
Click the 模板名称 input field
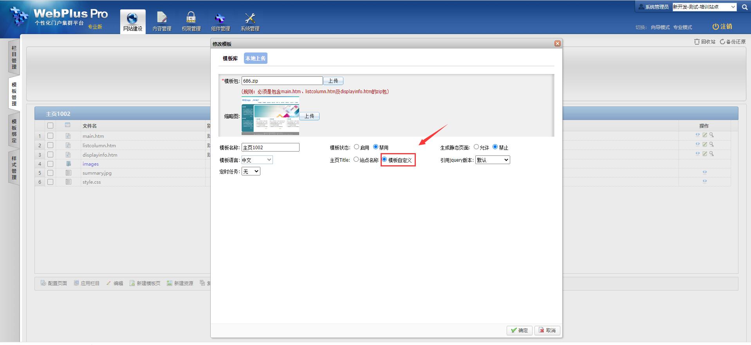coord(270,147)
